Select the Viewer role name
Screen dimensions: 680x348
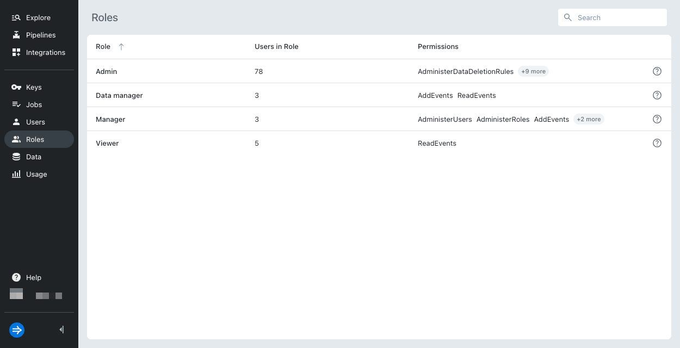tap(107, 143)
